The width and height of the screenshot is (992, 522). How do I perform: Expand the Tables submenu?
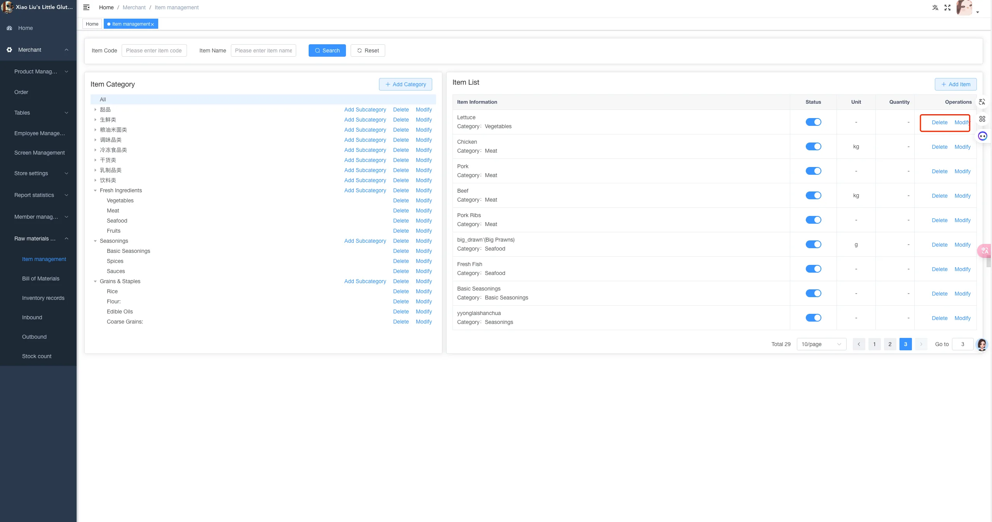[x=38, y=113]
